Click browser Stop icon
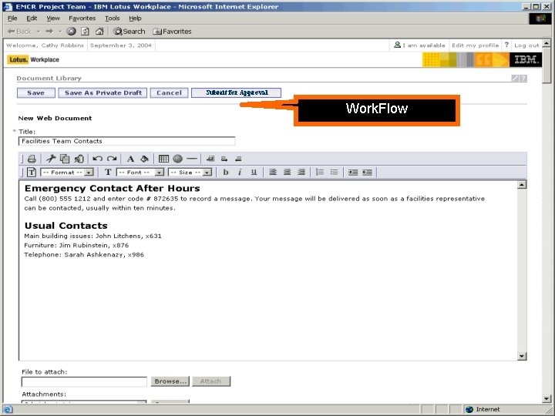Screen dimensions: 555x416 [71, 32]
